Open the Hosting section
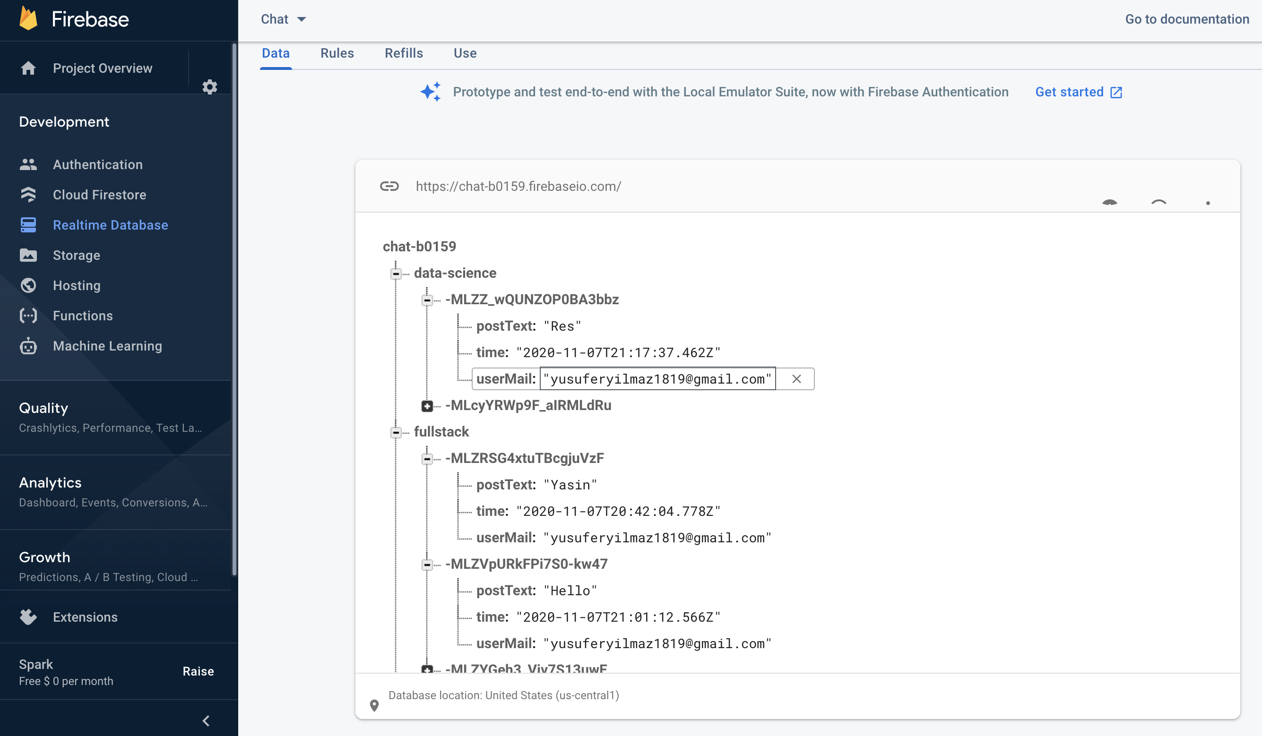The image size is (1262, 736). click(76, 285)
